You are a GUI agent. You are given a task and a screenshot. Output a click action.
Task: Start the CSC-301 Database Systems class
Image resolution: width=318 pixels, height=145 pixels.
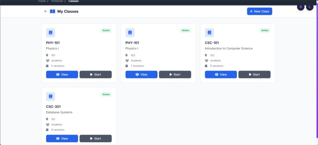95,139
